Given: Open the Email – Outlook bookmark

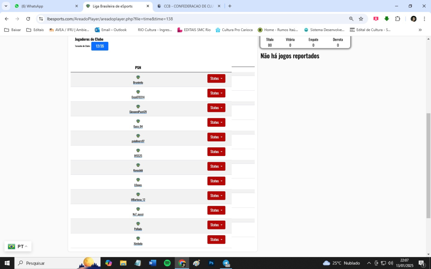Looking at the screenshot, I should (x=110, y=30).
